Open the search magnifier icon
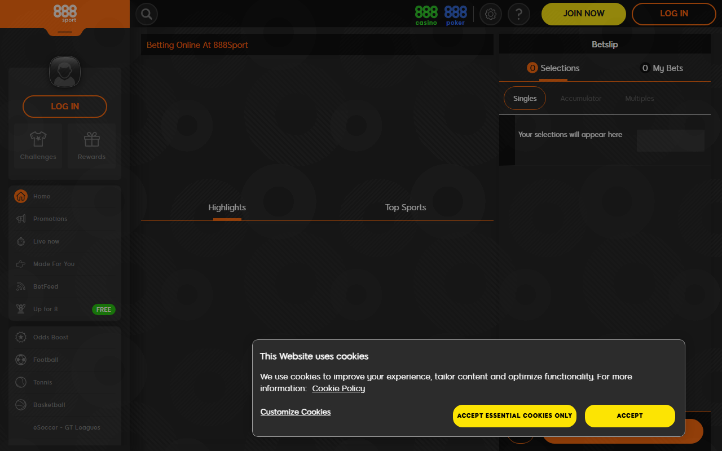 click(x=147, y=14)
